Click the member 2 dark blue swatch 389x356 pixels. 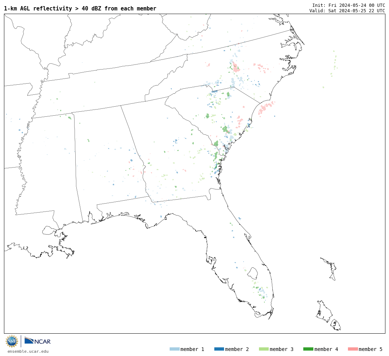click(219, 349)
